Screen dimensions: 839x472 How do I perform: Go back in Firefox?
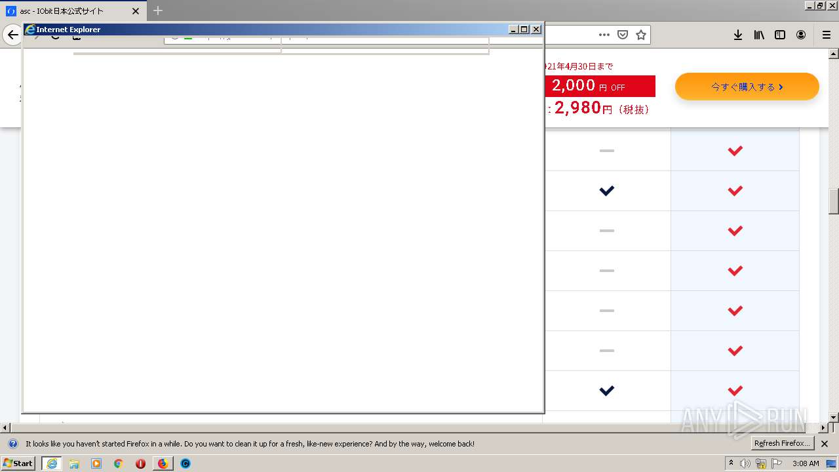[x=12, y=35]
